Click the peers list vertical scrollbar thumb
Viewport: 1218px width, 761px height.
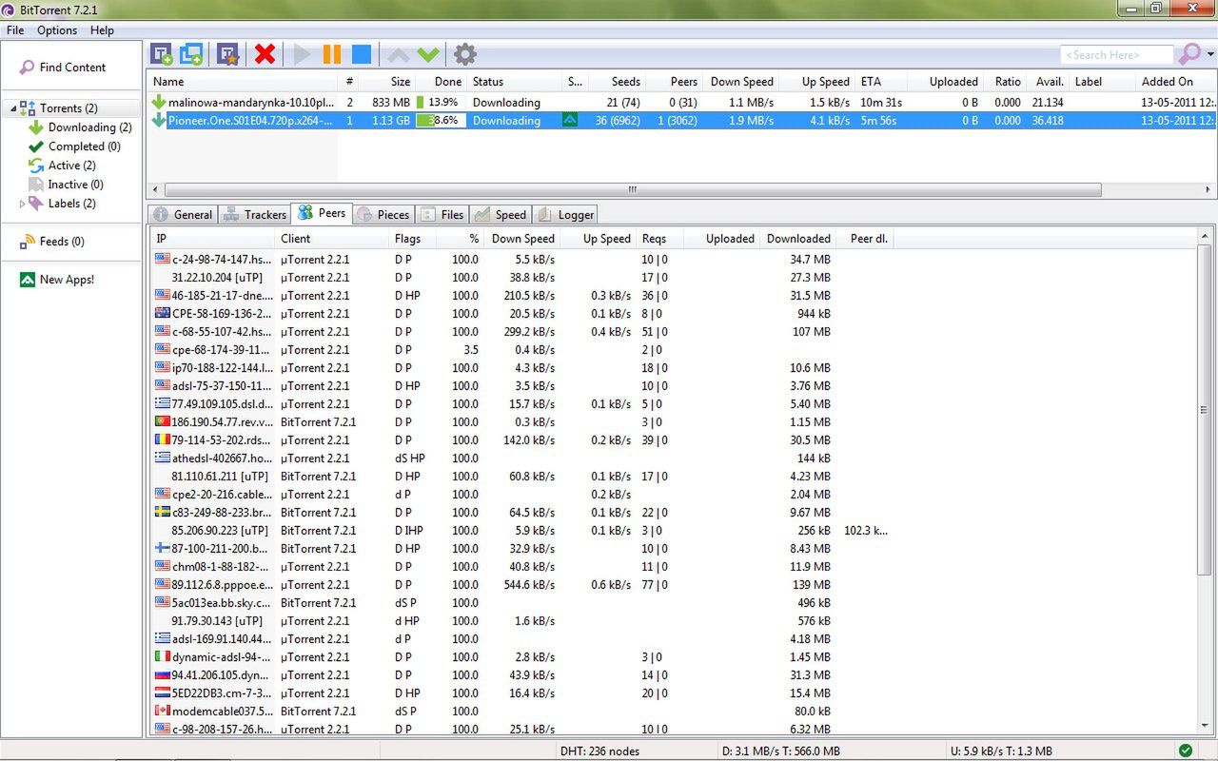click(1205, 410)
